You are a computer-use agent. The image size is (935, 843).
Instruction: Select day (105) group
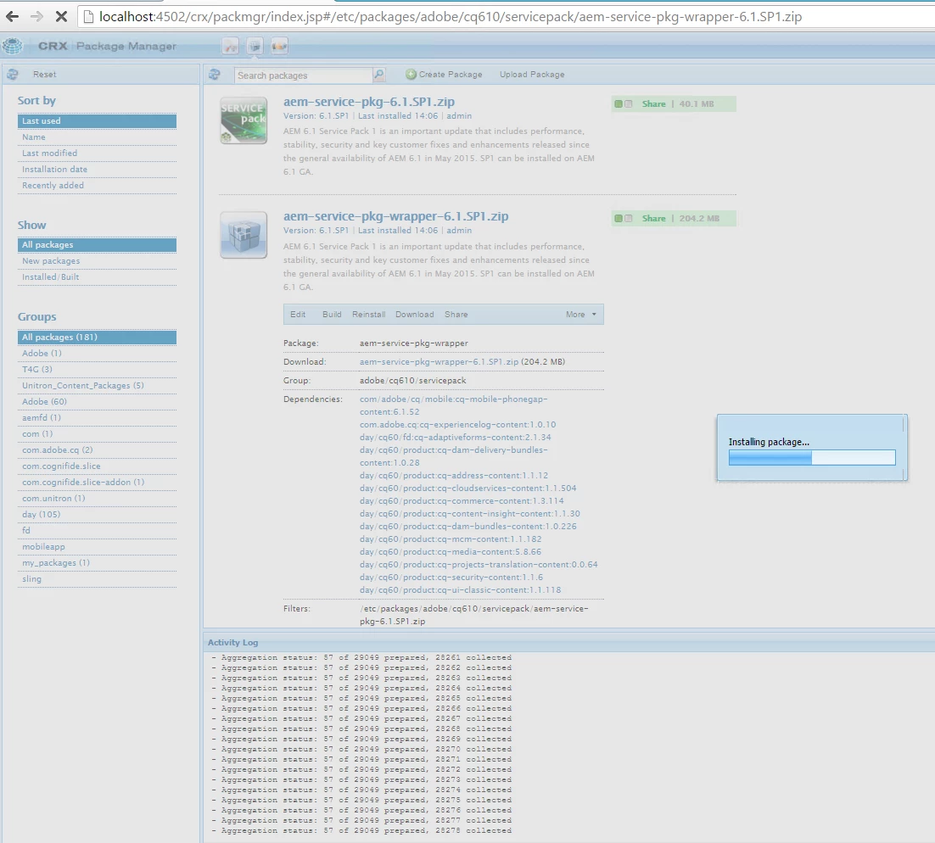pos(98,515)
